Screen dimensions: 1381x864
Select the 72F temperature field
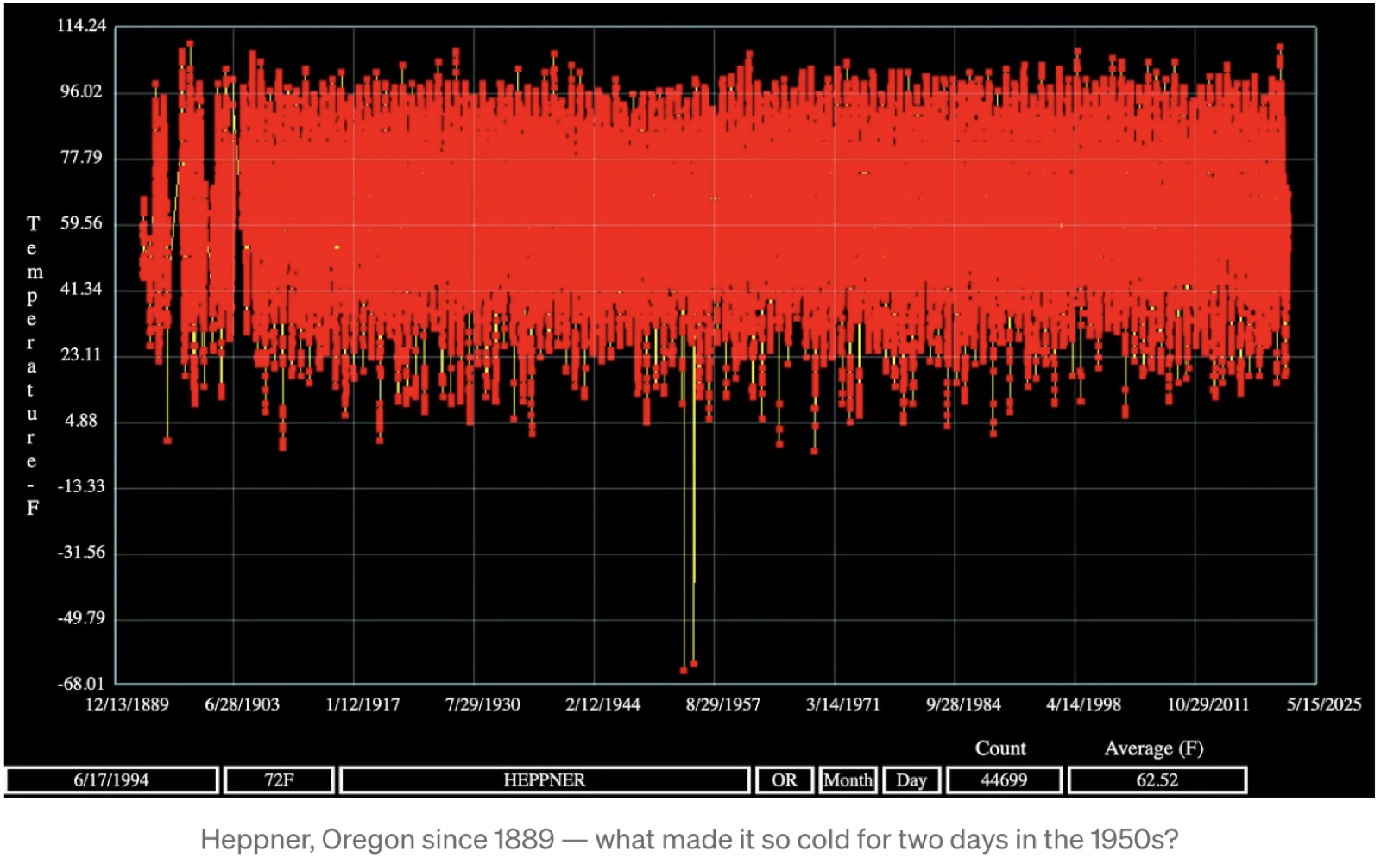click(279, 779)
